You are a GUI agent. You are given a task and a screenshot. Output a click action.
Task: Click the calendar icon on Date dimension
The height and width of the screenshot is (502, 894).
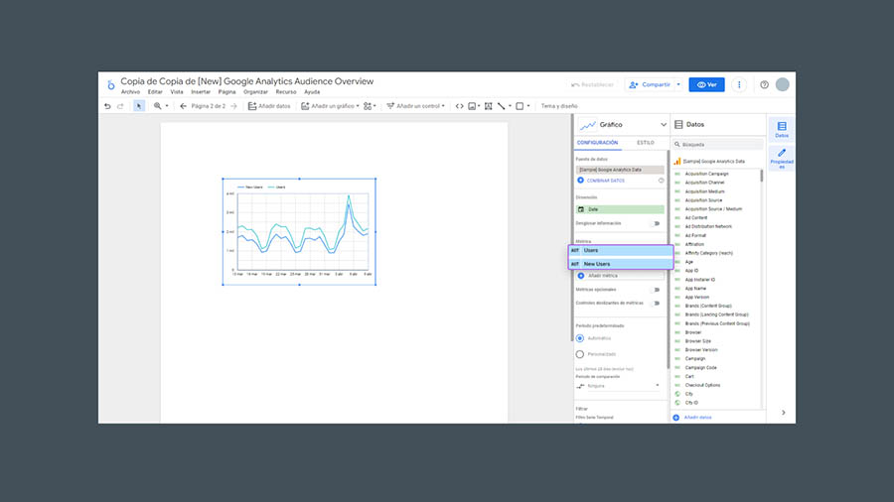pyautogui.click(x=581, y=209)
